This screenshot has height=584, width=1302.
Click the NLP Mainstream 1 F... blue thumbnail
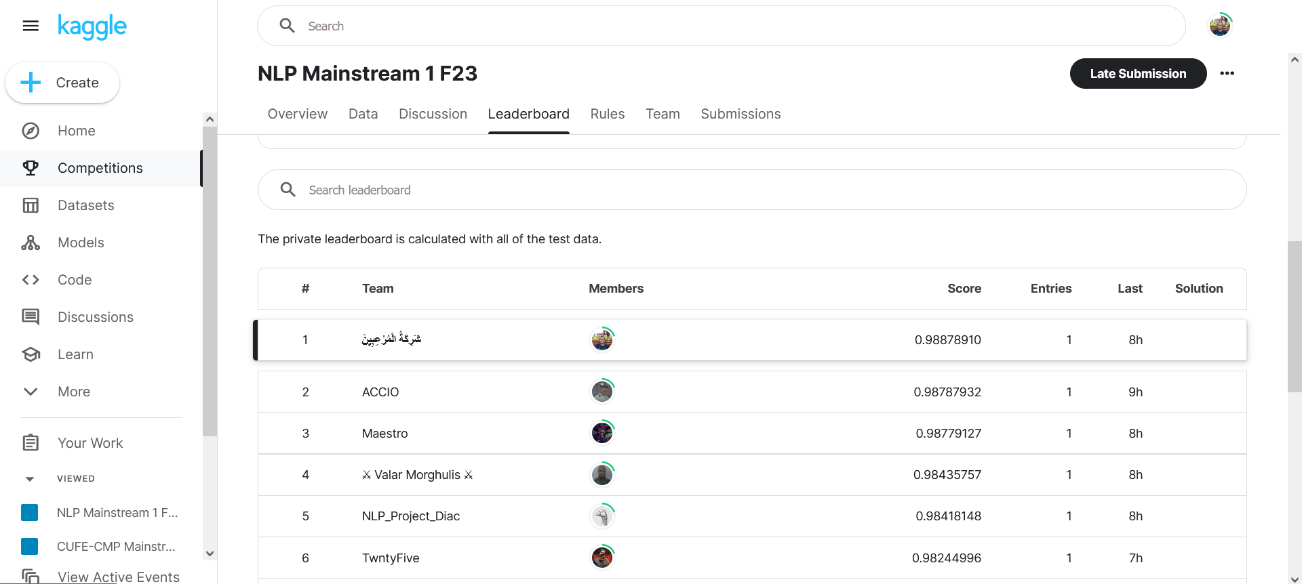point(30,513)
